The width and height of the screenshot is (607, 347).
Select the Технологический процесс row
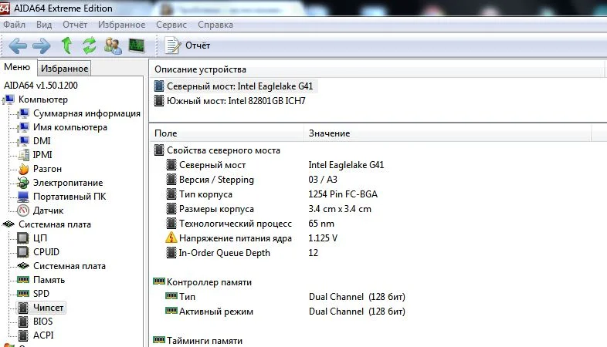click(236, 224)
